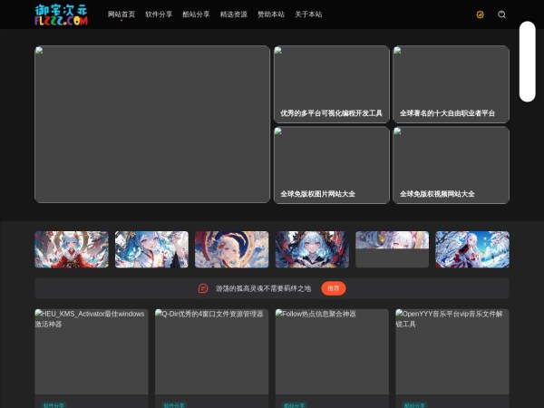This screenshot has width=544, height=408.
Task: Open article 全球著名的十大自由职业者平台
Action: pos(451,84)
